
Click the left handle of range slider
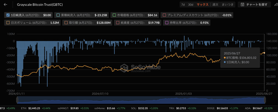pyautogui.click(x=17, y=100)
